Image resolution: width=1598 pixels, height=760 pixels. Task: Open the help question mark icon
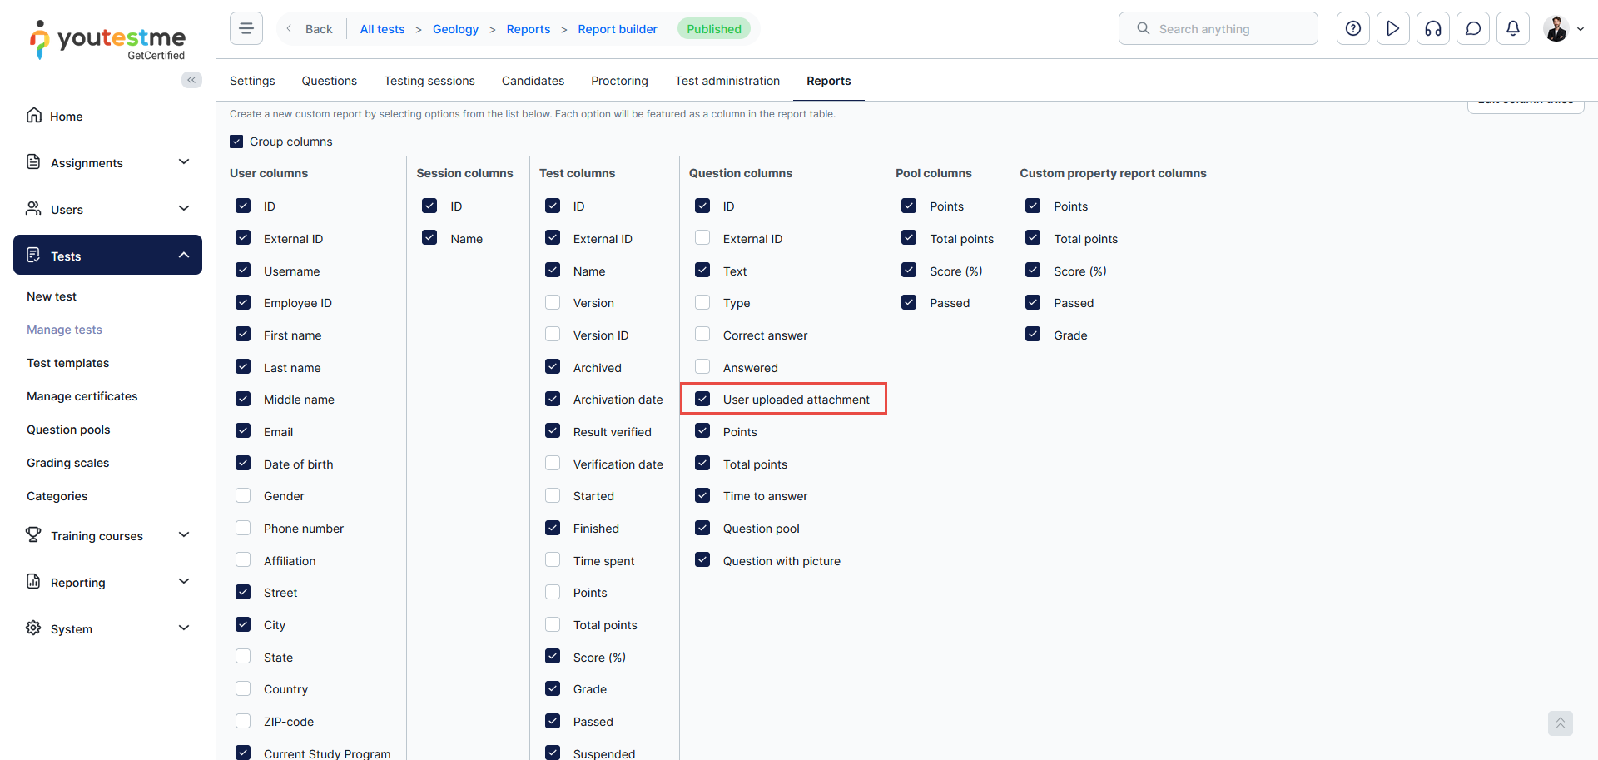pos(1352,28)
